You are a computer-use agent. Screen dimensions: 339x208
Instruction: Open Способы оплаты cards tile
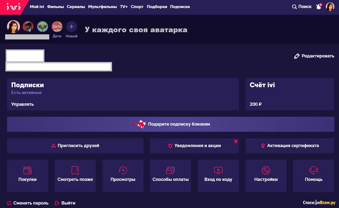coord(170,176)
